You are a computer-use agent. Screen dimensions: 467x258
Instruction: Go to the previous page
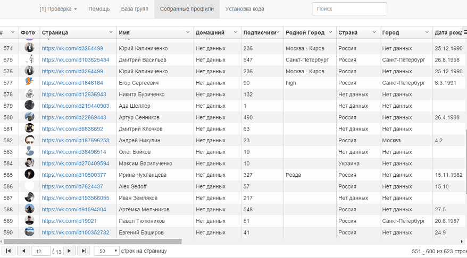[x=23, y=251]
